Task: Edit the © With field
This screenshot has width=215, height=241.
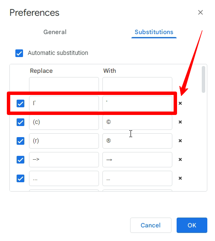Action: [137, 122]
